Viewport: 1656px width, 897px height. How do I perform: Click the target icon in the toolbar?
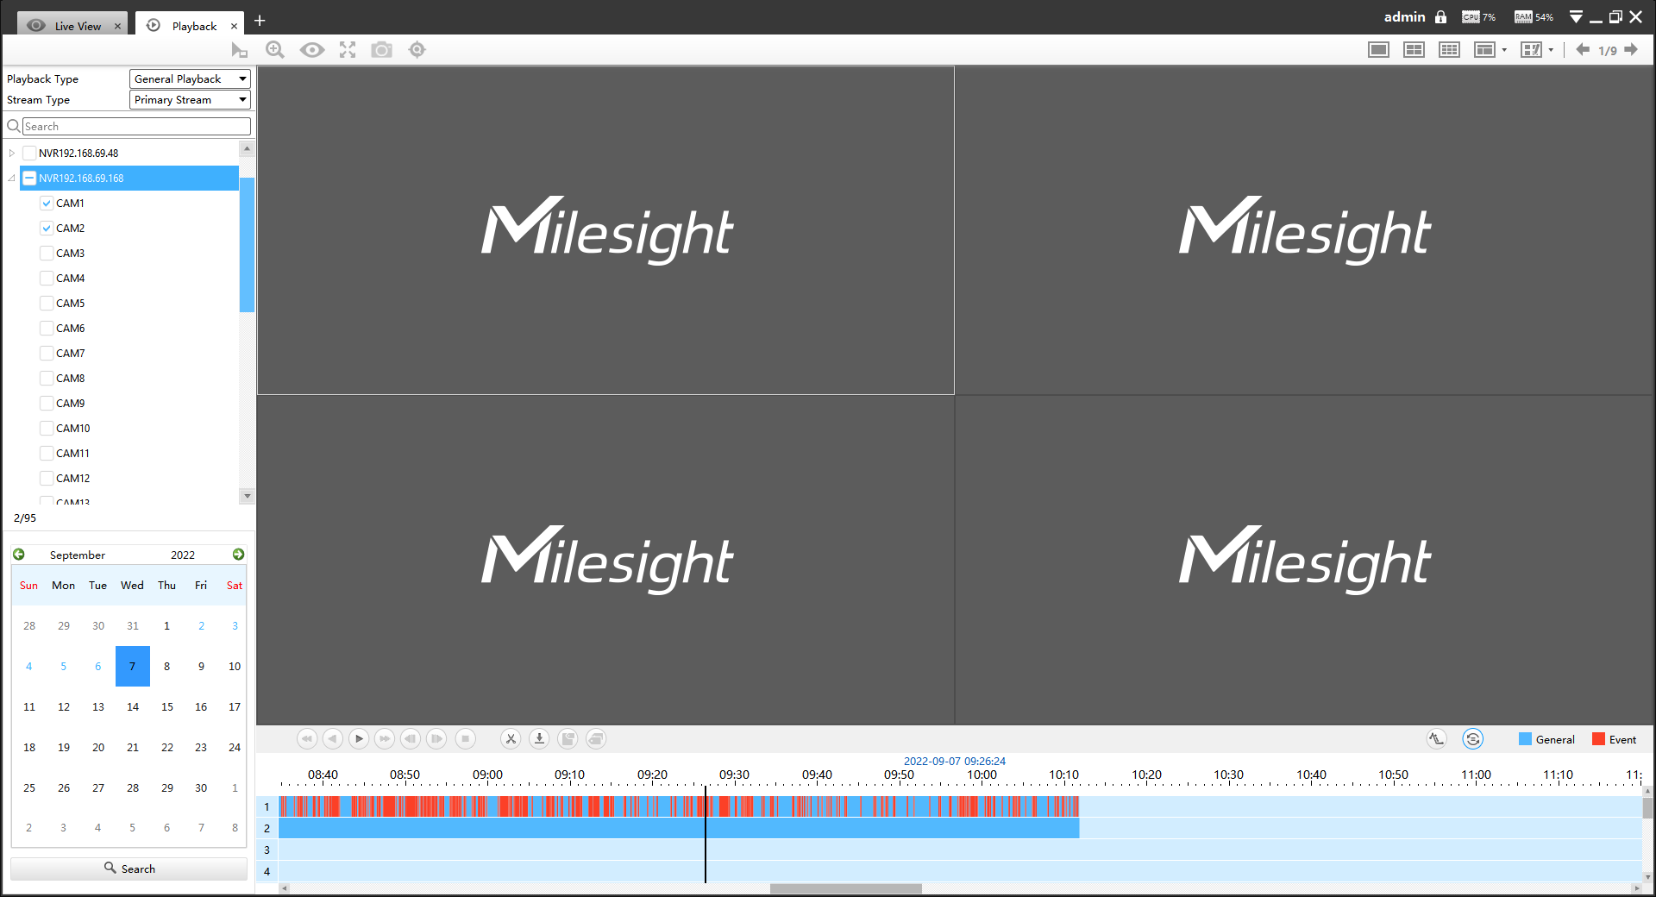417,50
